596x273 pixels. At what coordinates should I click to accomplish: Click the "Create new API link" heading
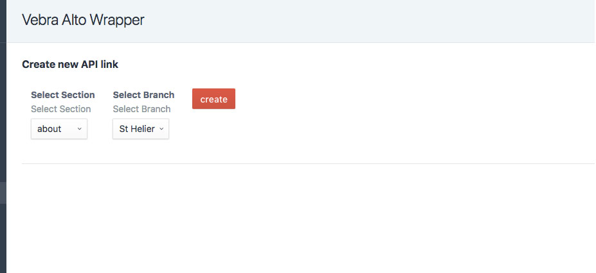[x=70, y=64]
